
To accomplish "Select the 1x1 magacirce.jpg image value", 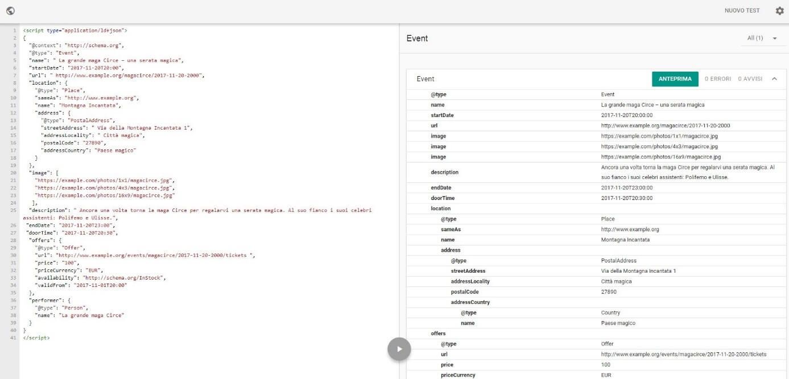I will 659,136.
